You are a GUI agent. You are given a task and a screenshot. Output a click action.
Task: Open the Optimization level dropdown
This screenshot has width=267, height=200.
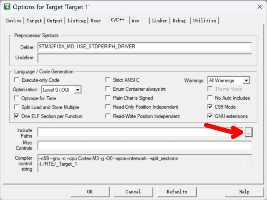point(78,90)
